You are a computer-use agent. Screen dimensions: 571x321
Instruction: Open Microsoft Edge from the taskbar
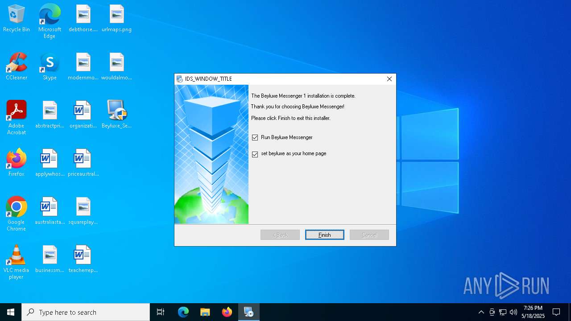click(x=183, y=312)
